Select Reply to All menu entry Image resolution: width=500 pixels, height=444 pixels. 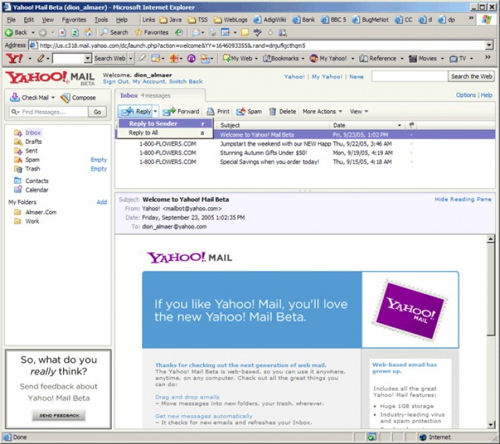pos(166,133)
